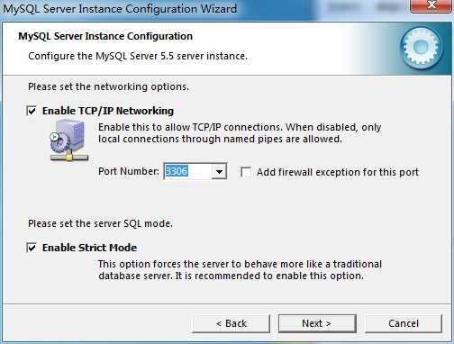Go to previous step with Back button
Image resolution: width=454 pixels, height=344 pixels.
tap(231, 323)
